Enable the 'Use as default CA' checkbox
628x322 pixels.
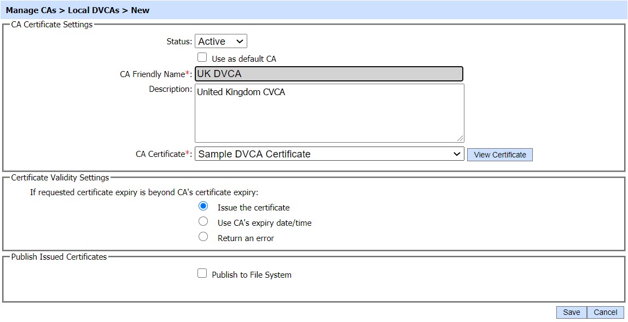pos(202,58)
